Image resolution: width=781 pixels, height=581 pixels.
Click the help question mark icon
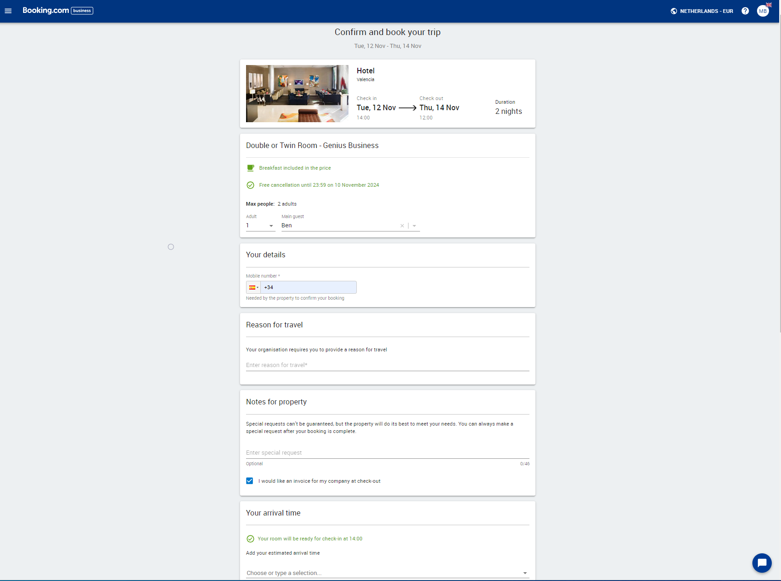click(x=745, y=11)
